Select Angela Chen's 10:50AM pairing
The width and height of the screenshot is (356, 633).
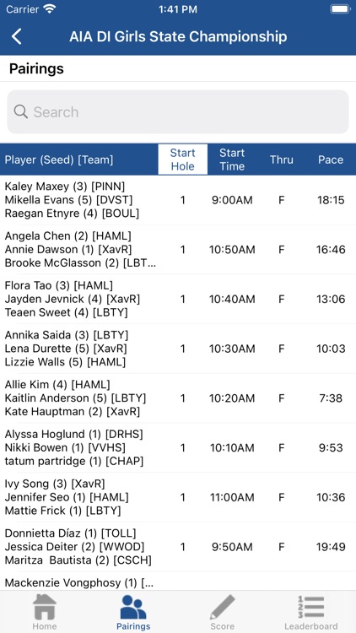[x=178, y=250]
